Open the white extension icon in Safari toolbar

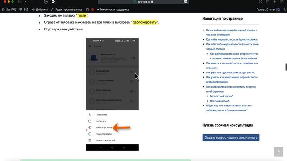tap(53, 2)
